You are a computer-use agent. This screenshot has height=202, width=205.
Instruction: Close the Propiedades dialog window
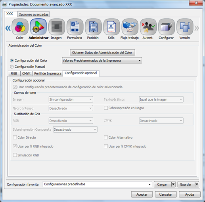point(196,3)
